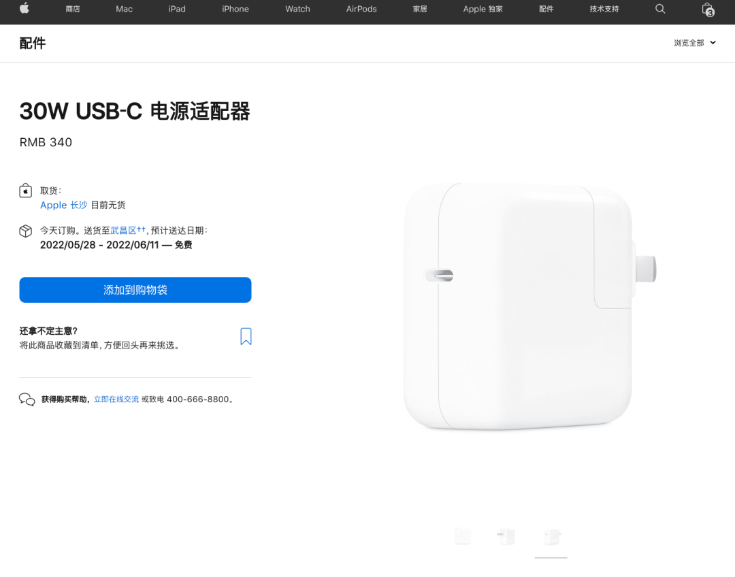The width and height of the screenshot is (735, 577).
Task: Select the second adapter thumbnail
Action: 506,535
